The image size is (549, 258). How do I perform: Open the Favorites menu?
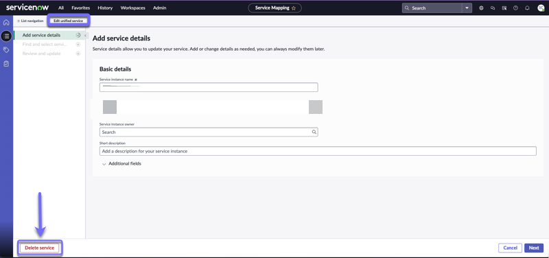click(x=80, y=8)
